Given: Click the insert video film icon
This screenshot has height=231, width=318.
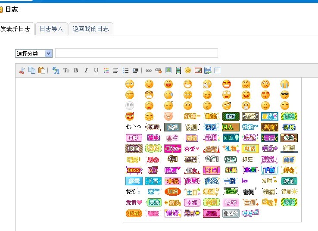Looking at the screenshot, I should click(x=178, y=70).
